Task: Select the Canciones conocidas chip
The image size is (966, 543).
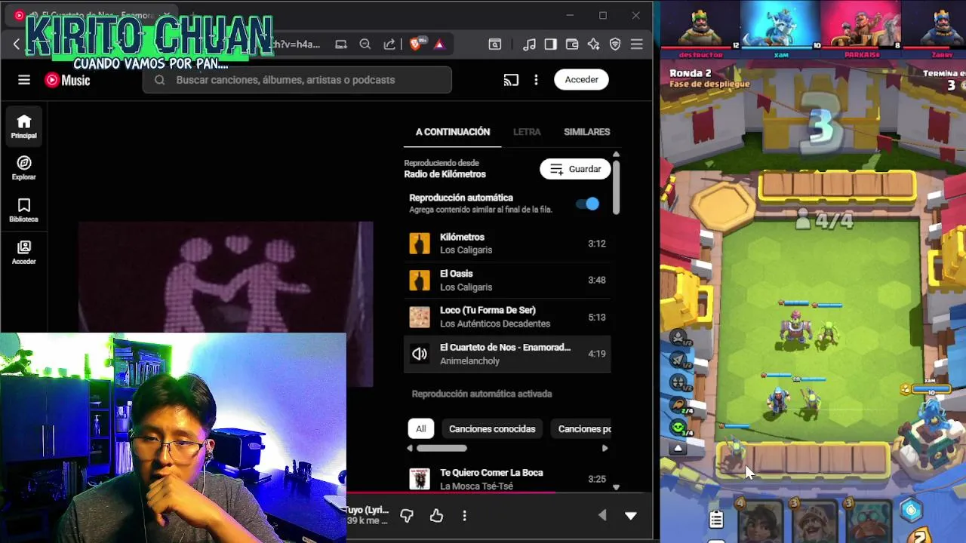Action: tap(492, 428)
